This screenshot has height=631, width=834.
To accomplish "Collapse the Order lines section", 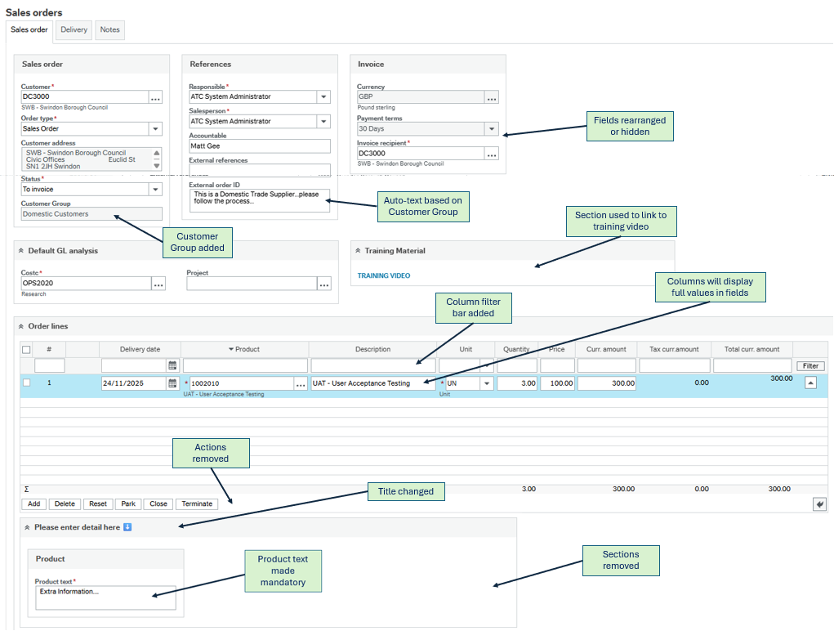I will point(21,326).
